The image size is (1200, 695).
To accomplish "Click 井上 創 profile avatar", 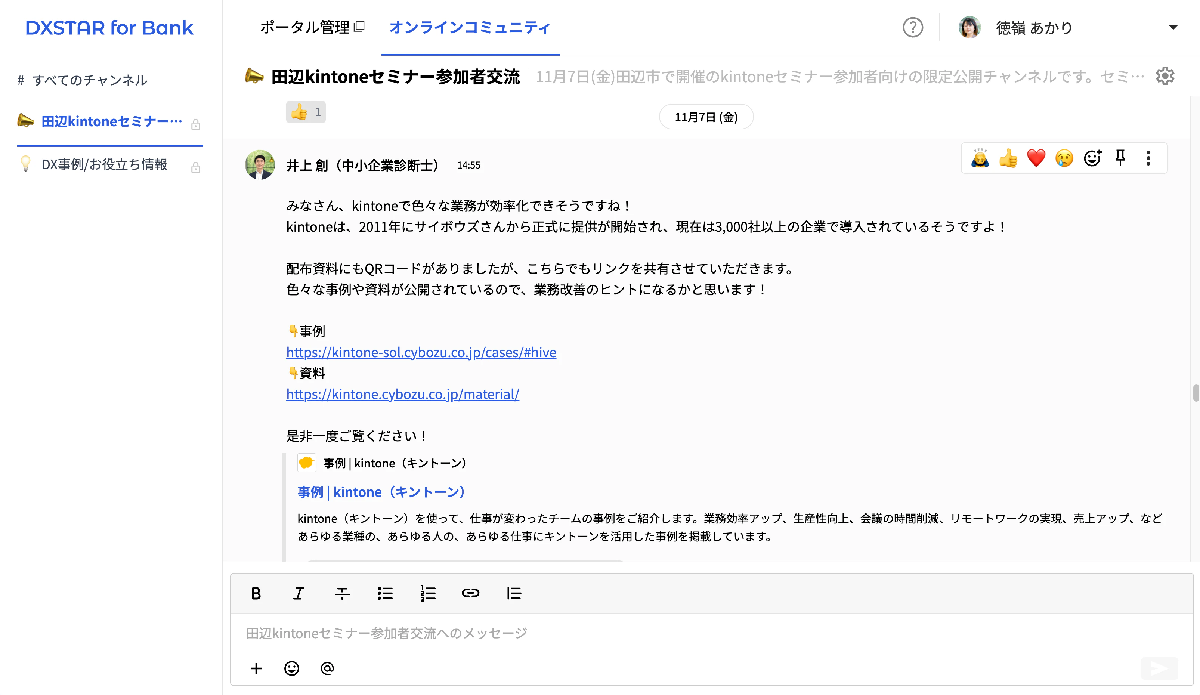I will click(260, 165).
